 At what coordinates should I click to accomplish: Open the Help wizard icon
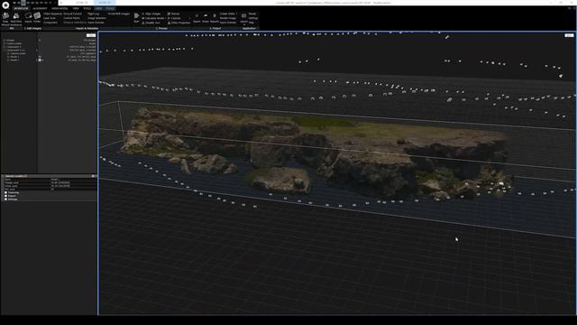(5, 16)
